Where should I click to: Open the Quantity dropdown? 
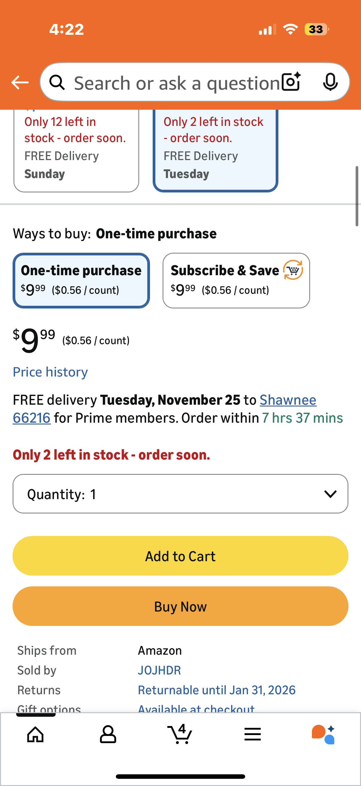[180, 494]
